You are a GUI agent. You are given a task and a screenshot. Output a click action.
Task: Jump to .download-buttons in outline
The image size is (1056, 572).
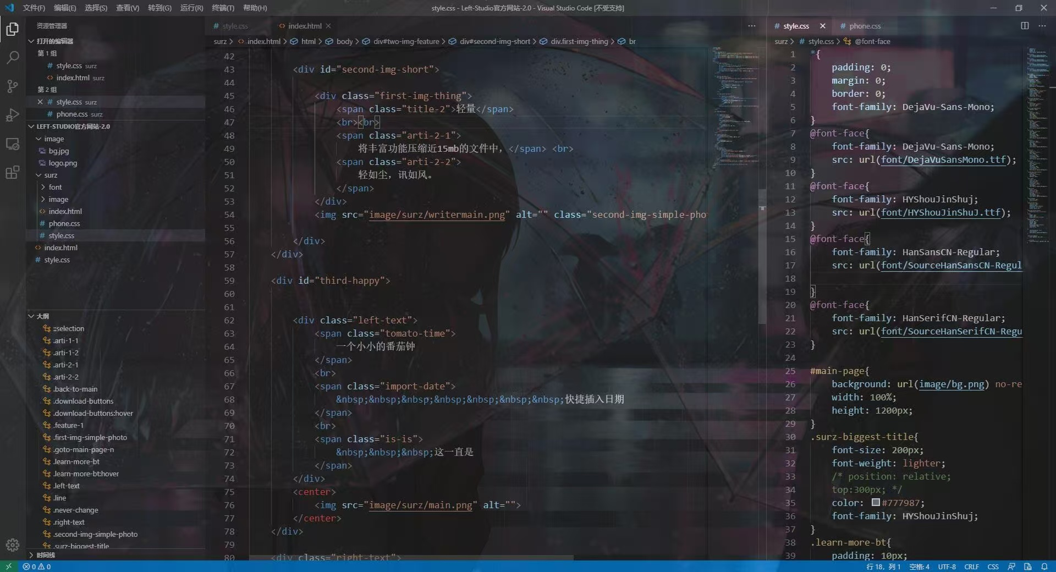tap(116, 401)
